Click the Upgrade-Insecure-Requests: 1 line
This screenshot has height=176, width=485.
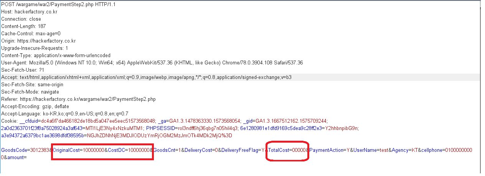[x=35, y=48]
